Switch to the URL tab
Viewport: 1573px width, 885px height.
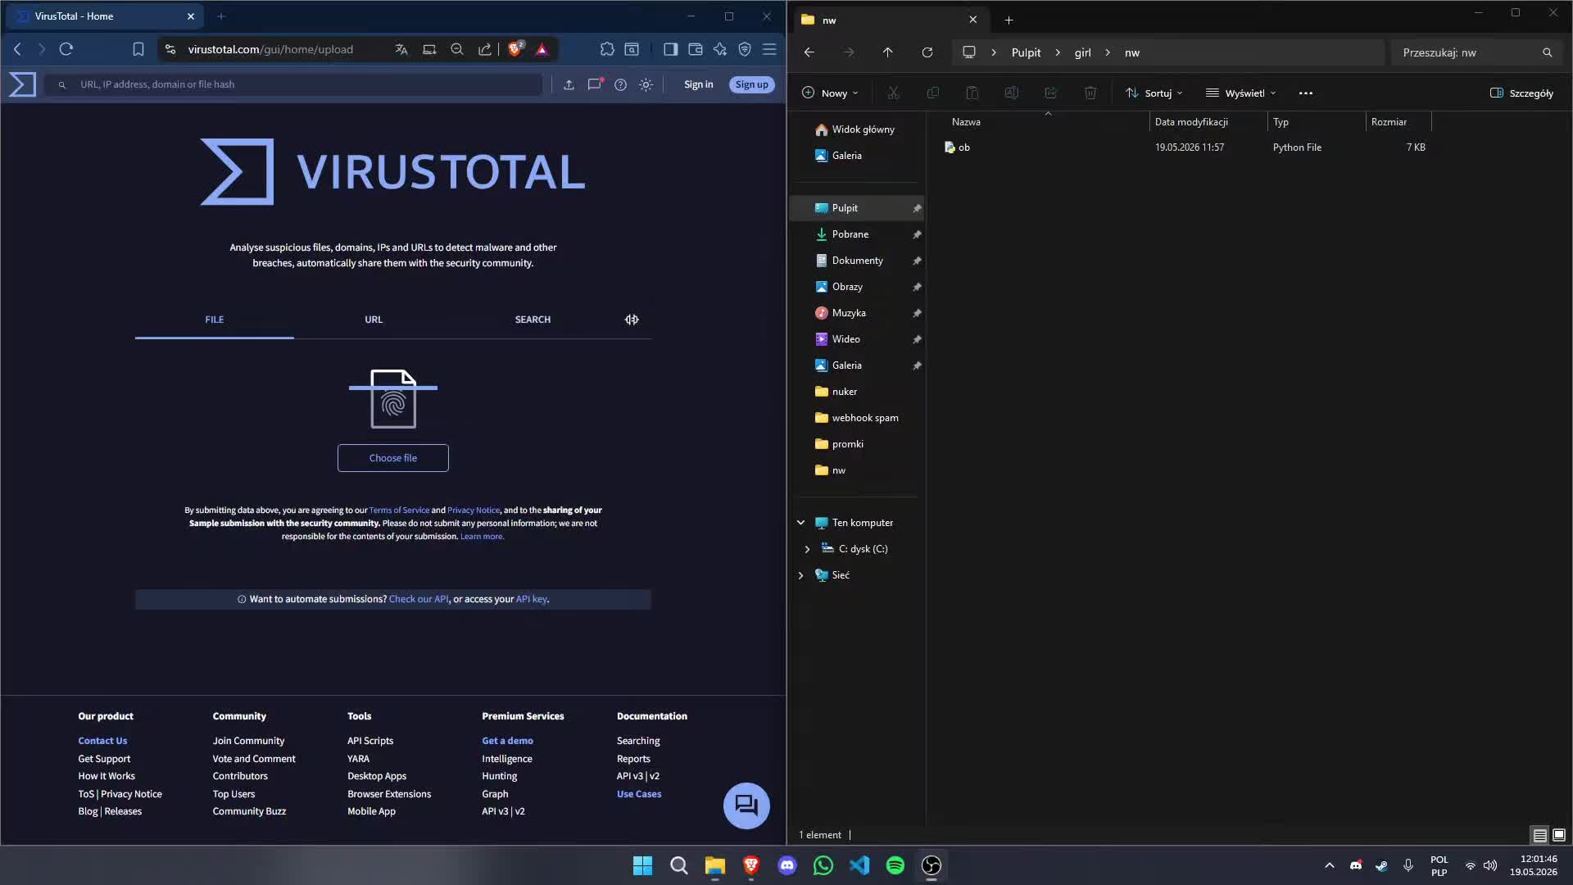point(374,320)
